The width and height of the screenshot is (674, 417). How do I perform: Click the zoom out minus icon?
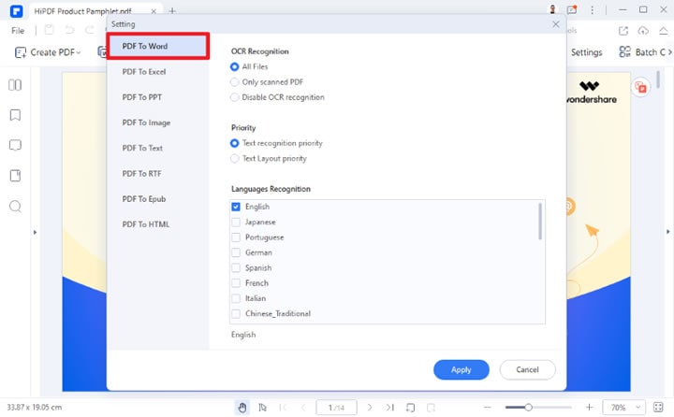click(x=488, y=408)
